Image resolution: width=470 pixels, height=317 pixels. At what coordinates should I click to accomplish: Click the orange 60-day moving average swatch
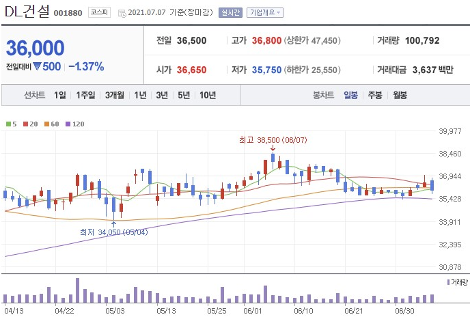click(46, 124)
